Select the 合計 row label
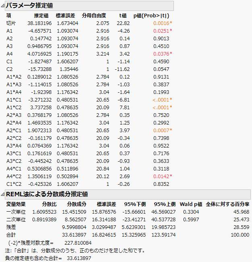 click(11, 235)
